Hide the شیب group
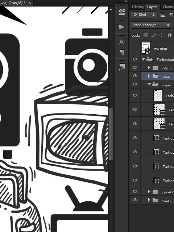Image resolution: width=174 pixels, height=232 pixels. tap(134, 84)
